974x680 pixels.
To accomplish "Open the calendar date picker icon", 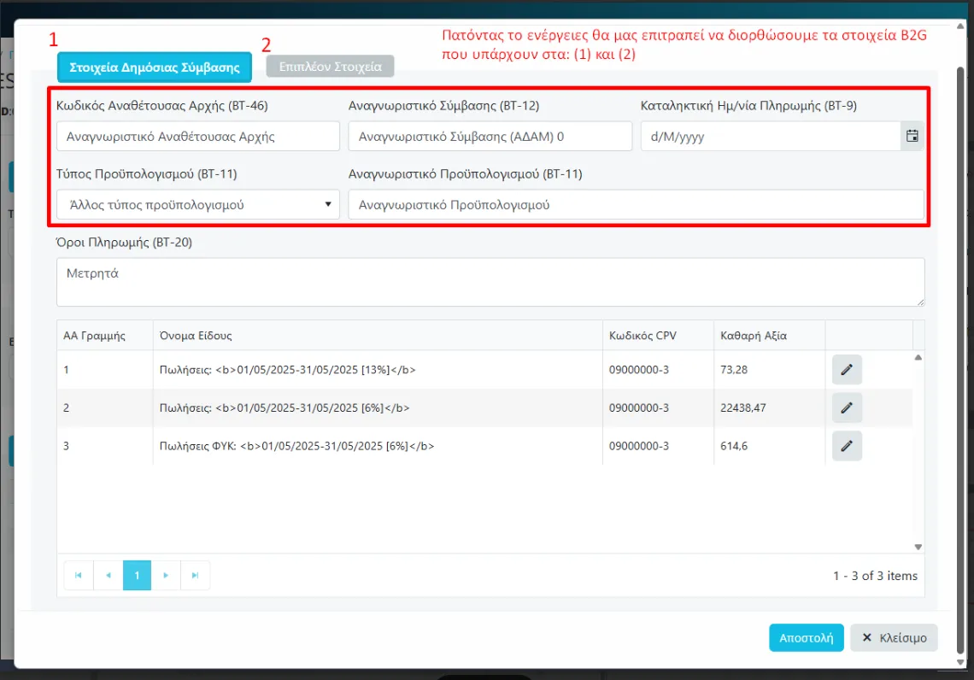I will coord(912,136).
